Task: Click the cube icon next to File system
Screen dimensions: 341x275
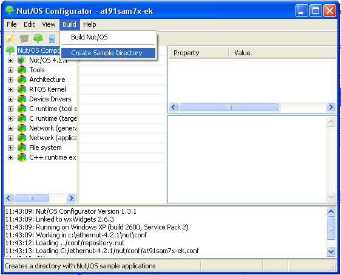Action: [x=22, y=148]
